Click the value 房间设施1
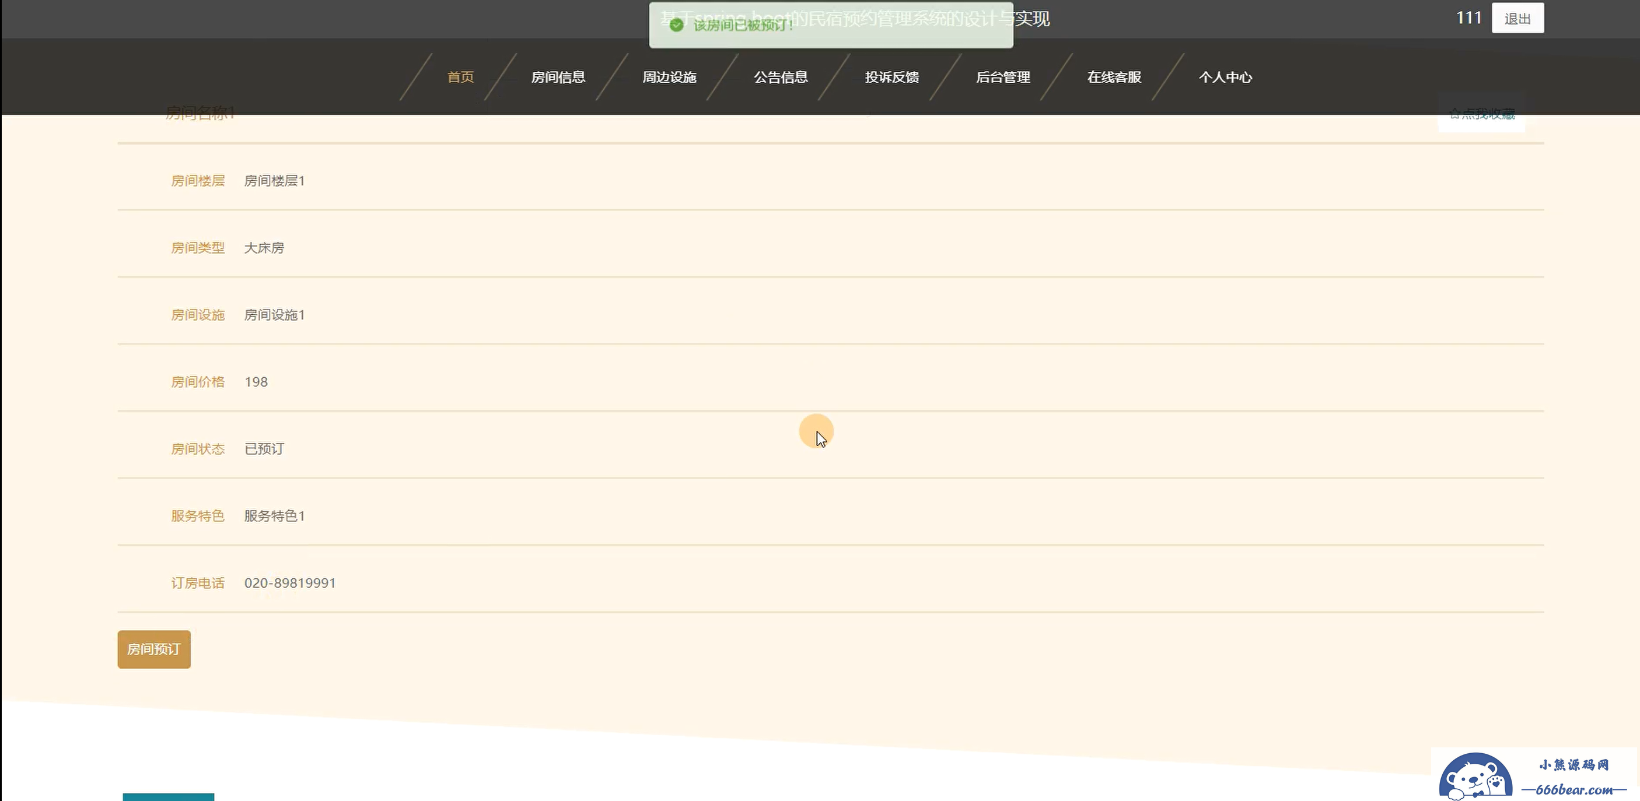1640x801 pixels. [274, 315]
